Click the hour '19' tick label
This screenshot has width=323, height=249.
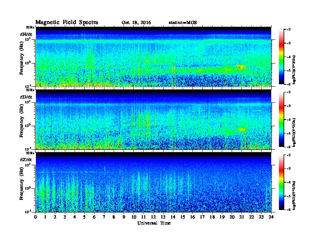[x=222, y=217]
